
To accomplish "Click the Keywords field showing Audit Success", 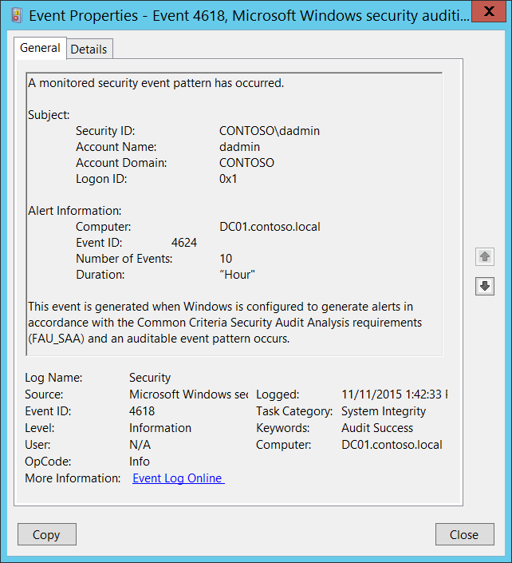I will [377, 428].
